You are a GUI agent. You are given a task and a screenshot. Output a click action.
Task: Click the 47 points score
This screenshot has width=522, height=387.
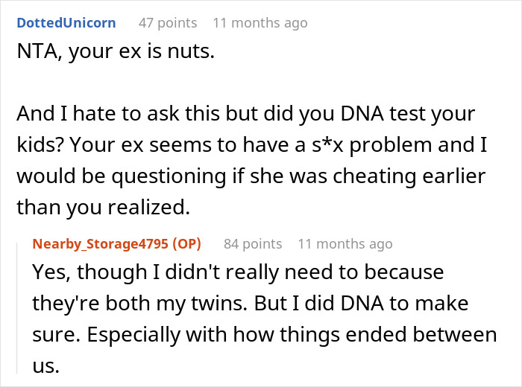click(x=169, y=23)
